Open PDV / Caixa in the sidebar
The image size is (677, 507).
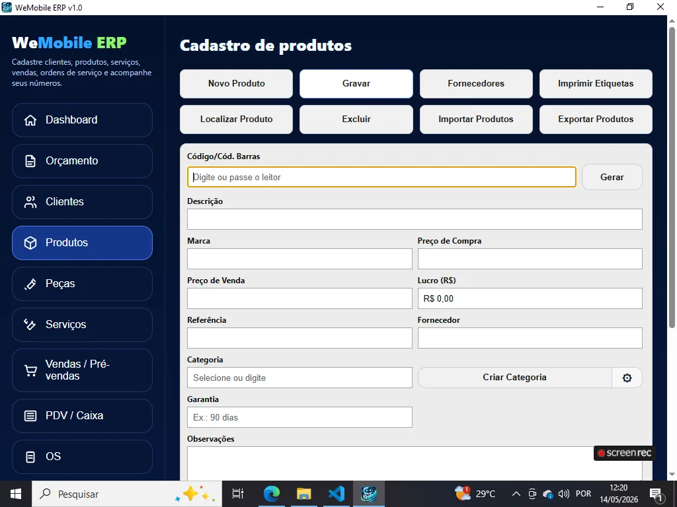[x=82, y=416]
